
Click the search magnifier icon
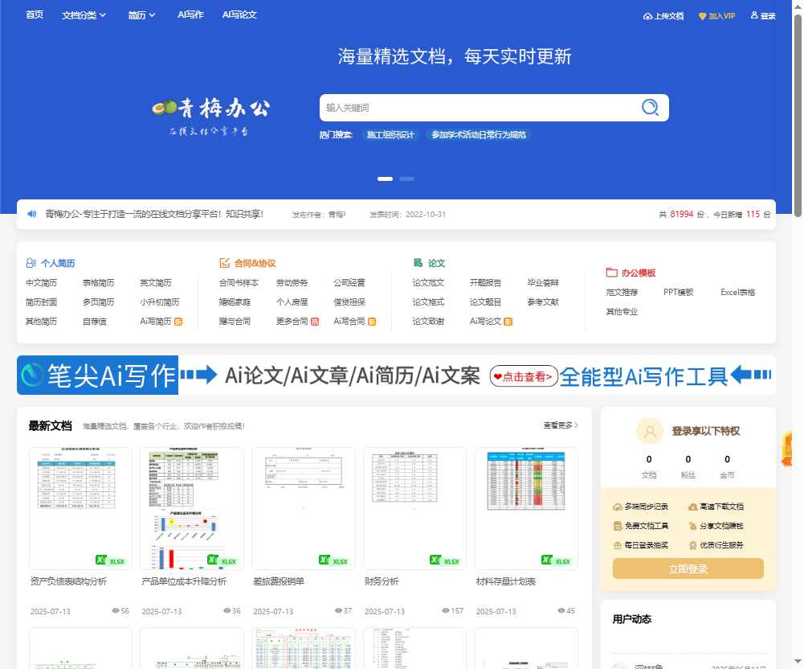[650, 107]
